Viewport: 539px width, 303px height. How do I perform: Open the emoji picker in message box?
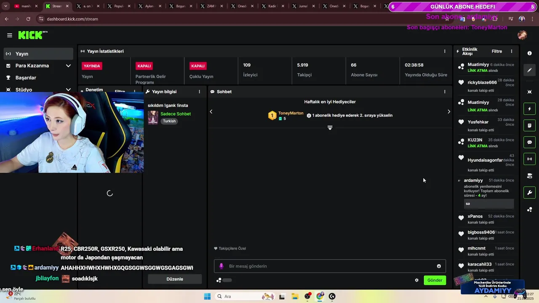[439, 266]
